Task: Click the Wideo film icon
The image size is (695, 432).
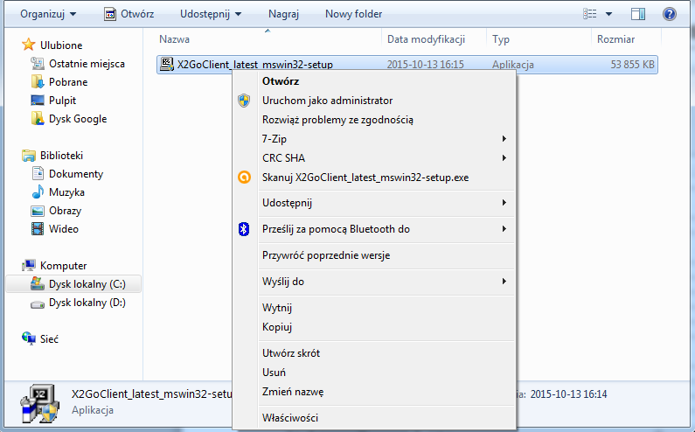Action: pos(38,229)
